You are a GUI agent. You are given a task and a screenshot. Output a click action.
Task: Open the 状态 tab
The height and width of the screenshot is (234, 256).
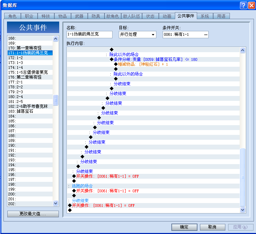[x=150, y=16]
